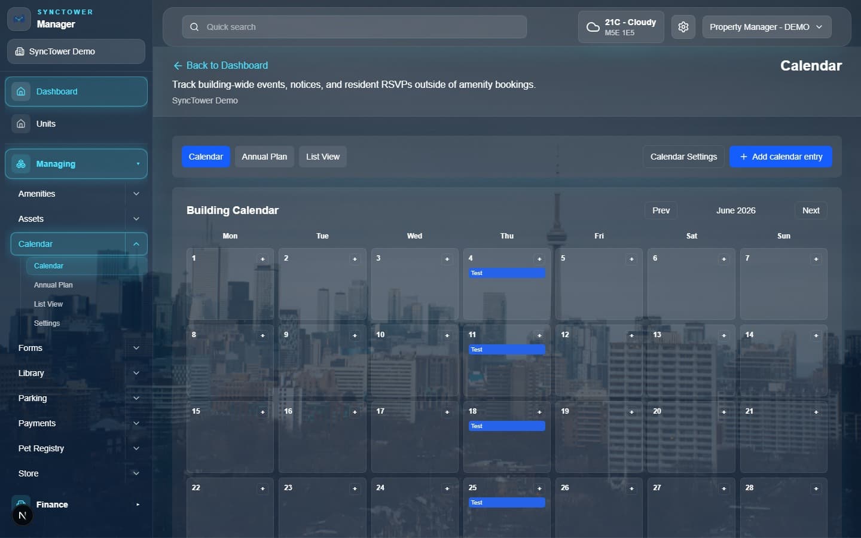Expand the Forms chevron
The height and width of the screenshot is (538, 861).
click(x=136, y=348)
